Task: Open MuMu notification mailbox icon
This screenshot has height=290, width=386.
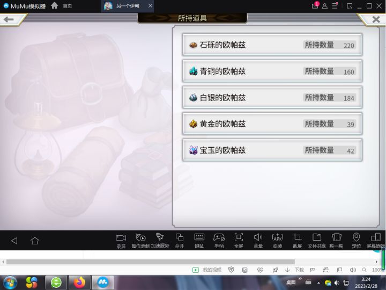Action: pyautogui.click(x=315, y=5)
